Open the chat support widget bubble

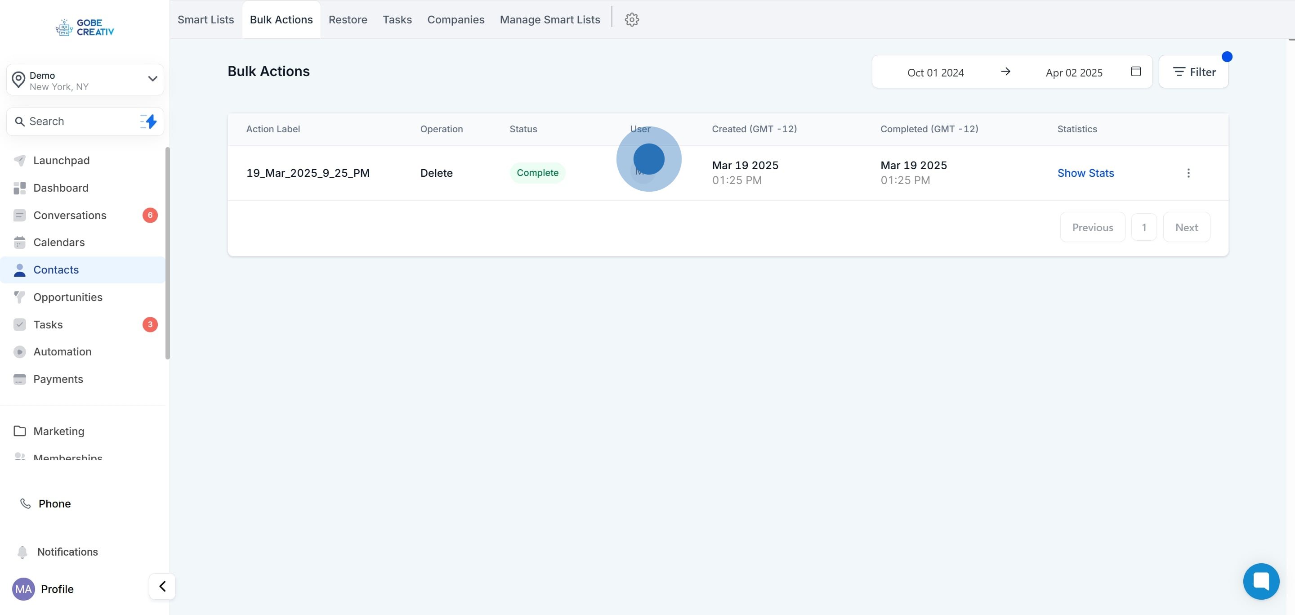(x=1261, y=581)
